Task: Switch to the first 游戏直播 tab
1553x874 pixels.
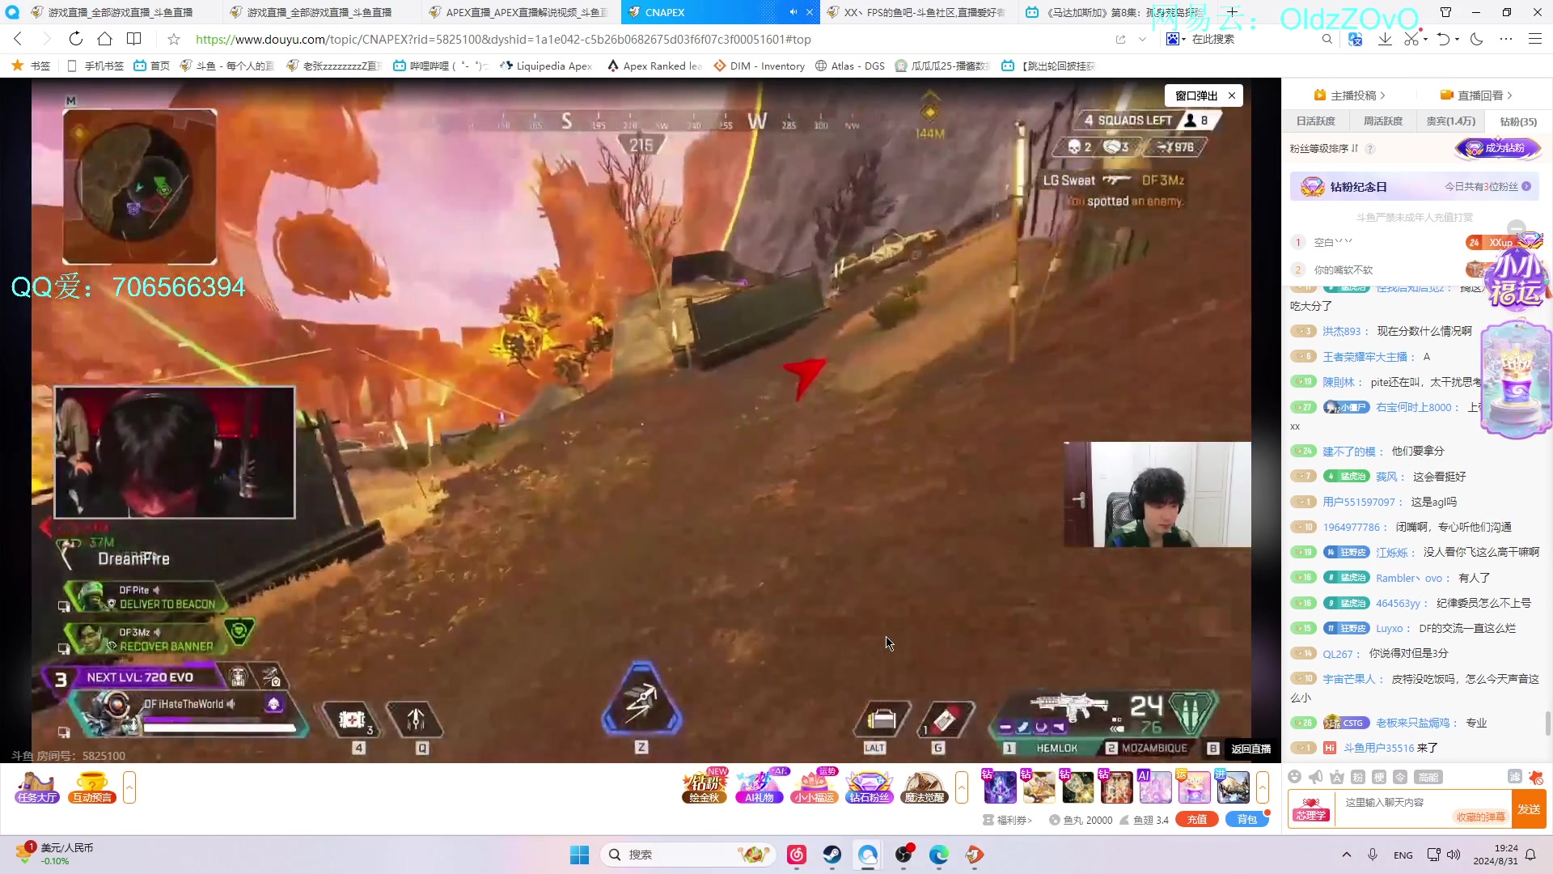Action: click(121, 12)
